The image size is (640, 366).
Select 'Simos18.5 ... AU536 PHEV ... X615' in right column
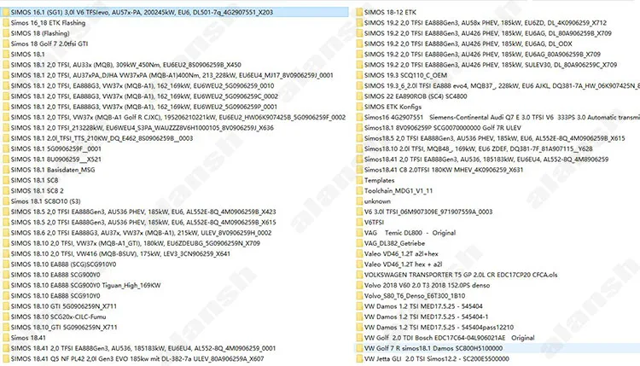click(494, 138)
